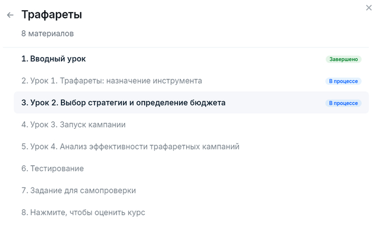
Task: Click the number 7 before Задание для самопроверки
Action: pos(24,191)
